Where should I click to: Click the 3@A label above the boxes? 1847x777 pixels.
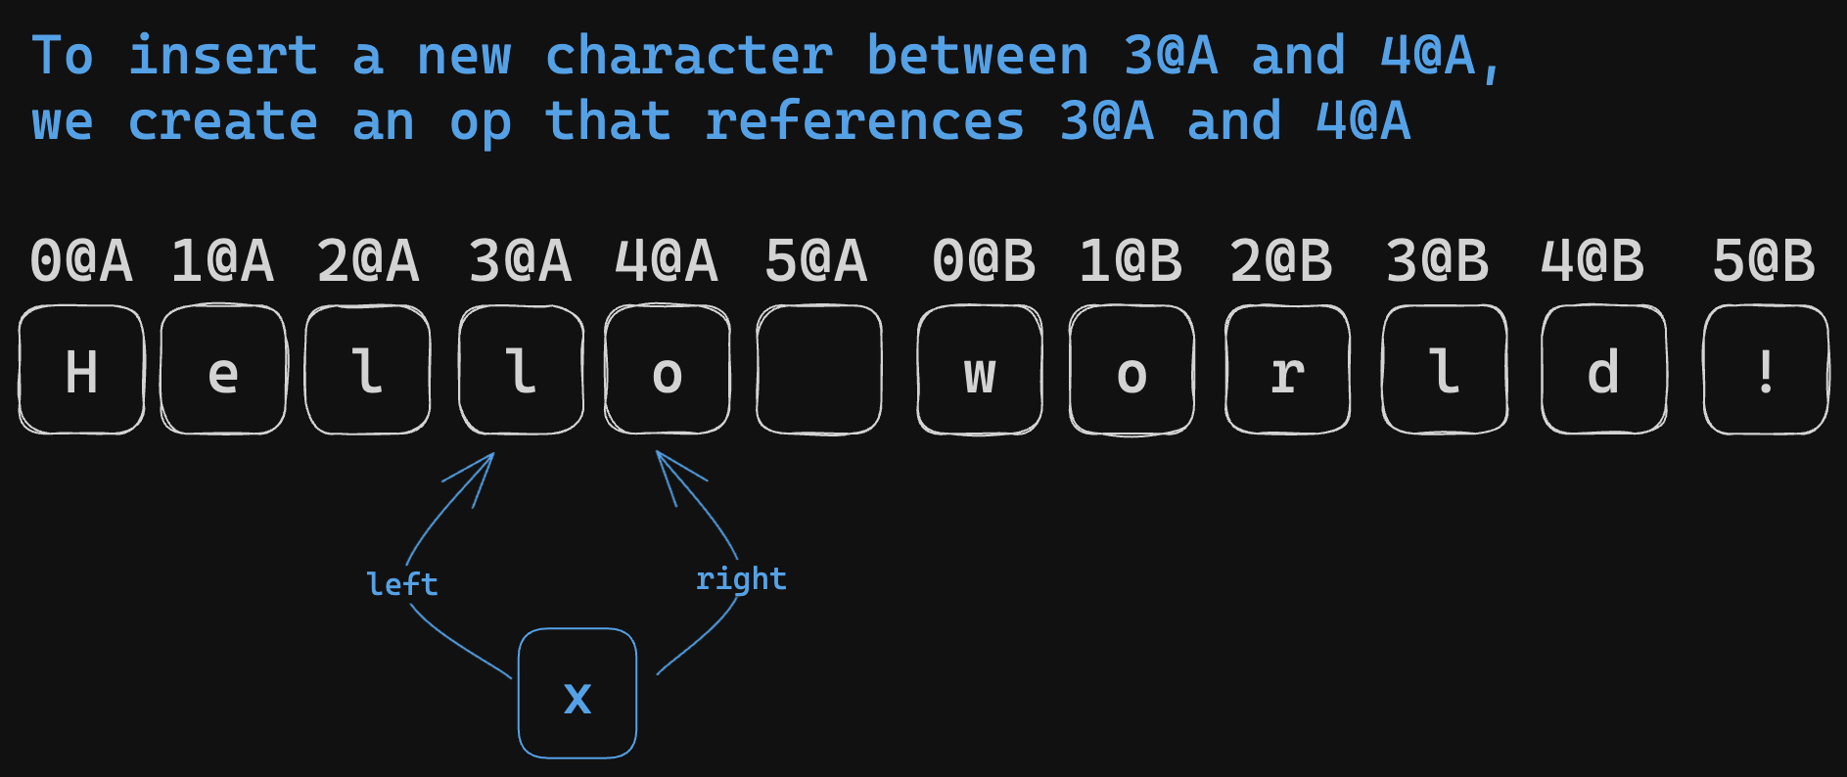coord(521,261)
